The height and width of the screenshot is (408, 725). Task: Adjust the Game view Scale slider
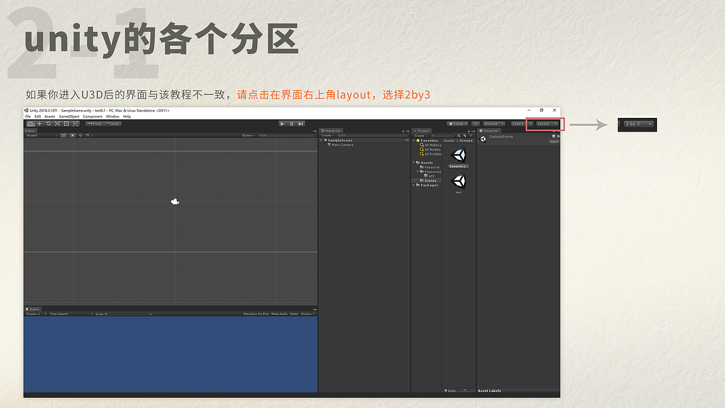pos(126,314)
